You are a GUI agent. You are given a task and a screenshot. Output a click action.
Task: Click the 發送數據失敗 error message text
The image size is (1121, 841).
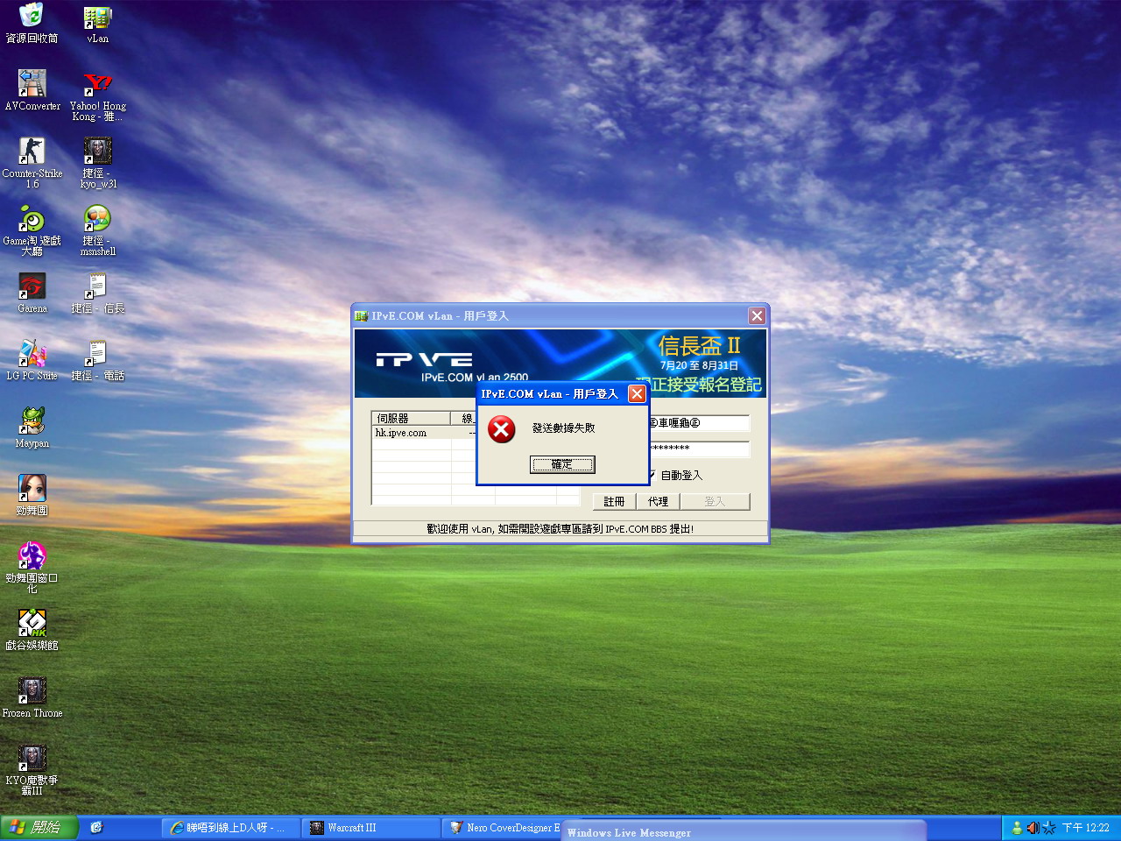tap(564, 428)
